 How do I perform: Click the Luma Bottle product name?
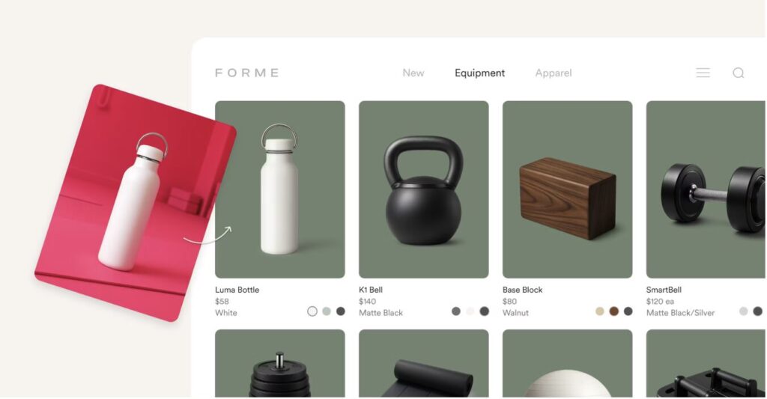(x=237, y=290)
